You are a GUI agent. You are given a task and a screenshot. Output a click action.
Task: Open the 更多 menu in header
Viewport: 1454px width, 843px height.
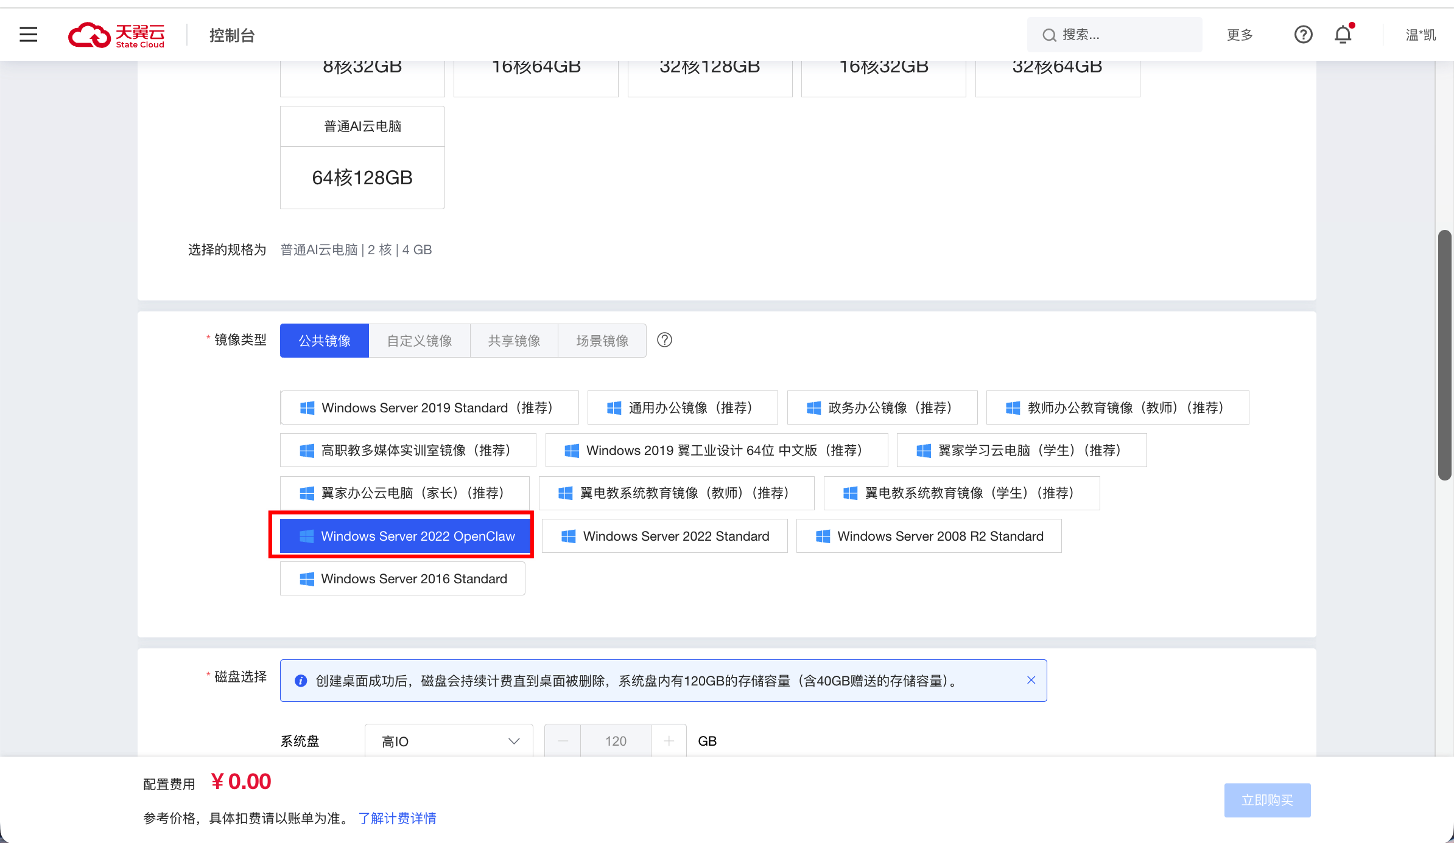1240,35
